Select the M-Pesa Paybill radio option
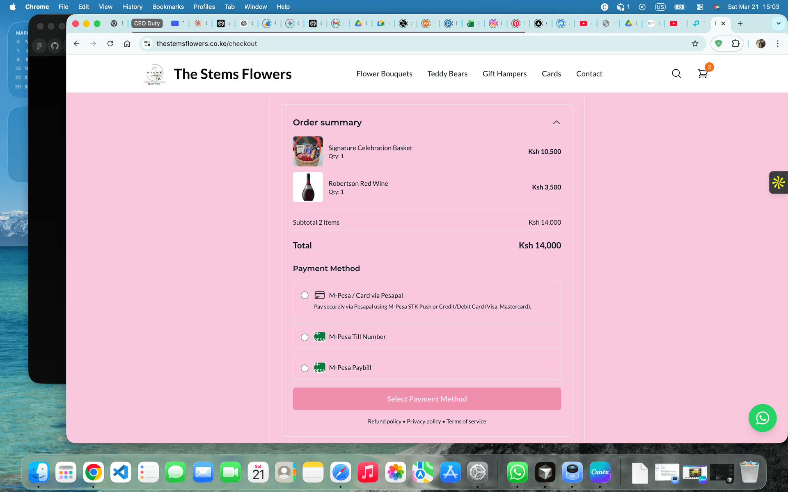The height and width of the screenshot is (492, 788). coord(305,368)
